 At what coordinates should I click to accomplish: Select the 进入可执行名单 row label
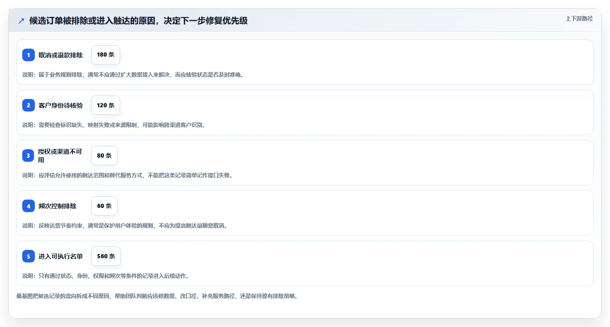click(60, 256)
